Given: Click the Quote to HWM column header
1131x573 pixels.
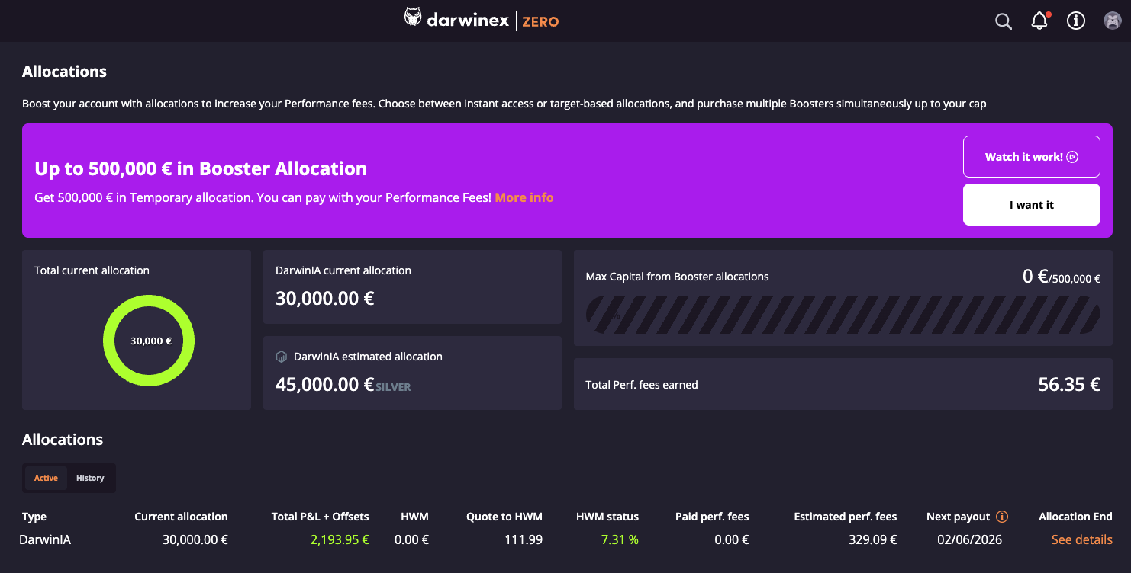Looking at the screenshot, I should tap(504, 517).
